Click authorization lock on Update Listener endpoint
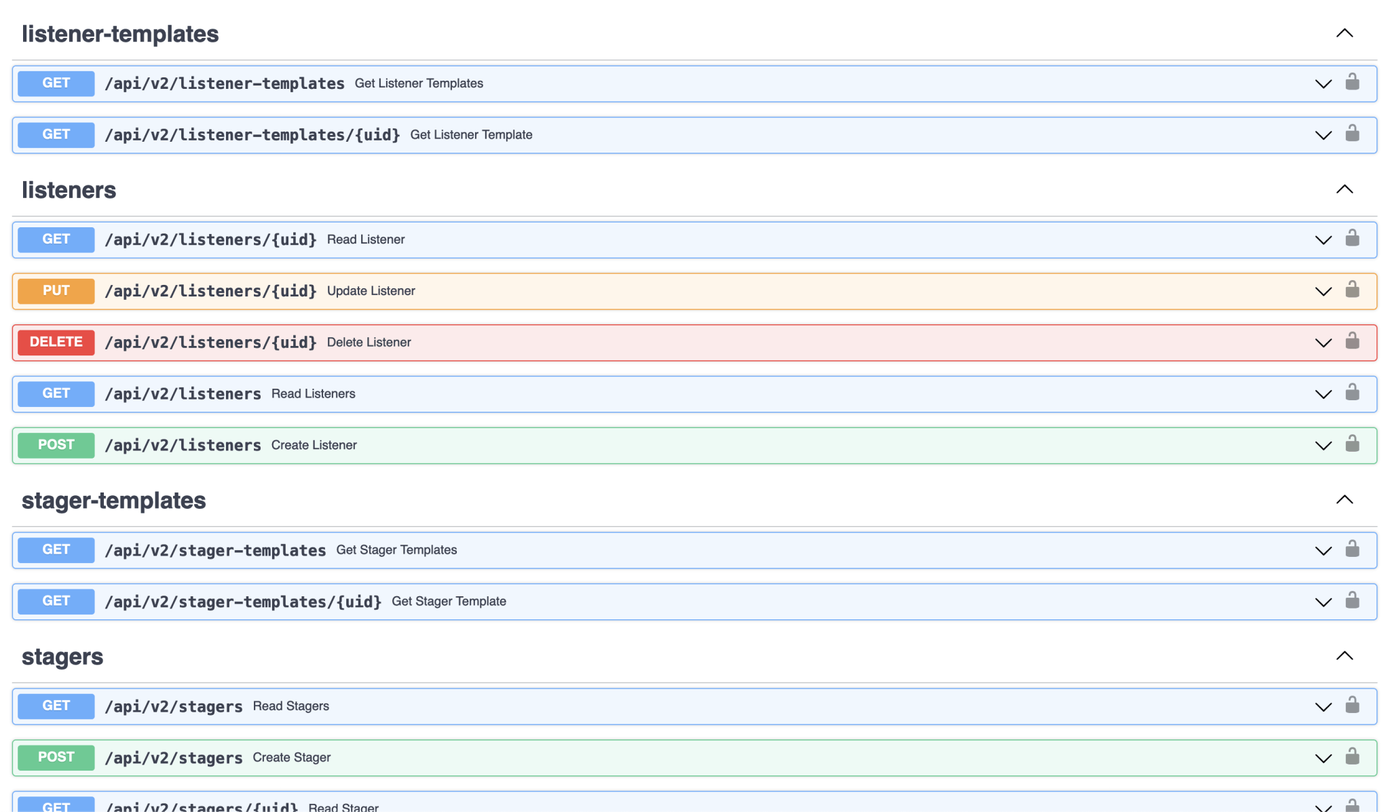Viewport: 1390px width, 812px height. pos(1352,290)
